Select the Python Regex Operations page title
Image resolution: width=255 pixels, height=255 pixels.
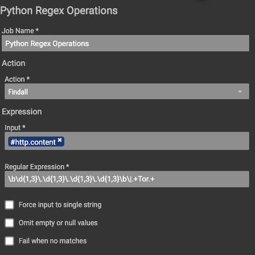[x=59, y=11]
